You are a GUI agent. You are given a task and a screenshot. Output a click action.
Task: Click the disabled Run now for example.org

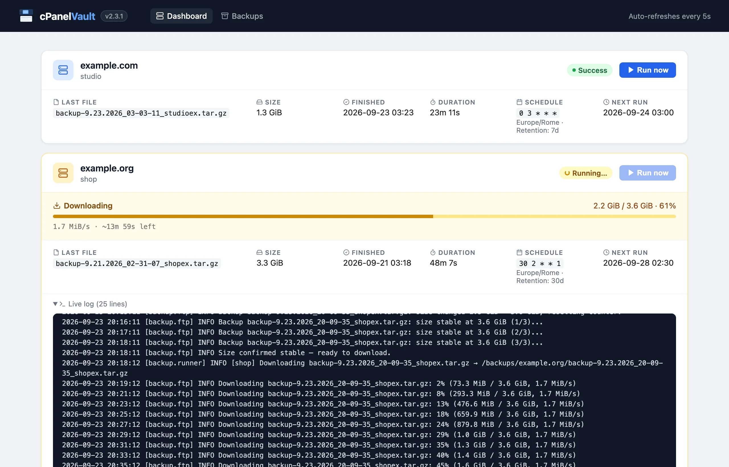coord(648,173)
